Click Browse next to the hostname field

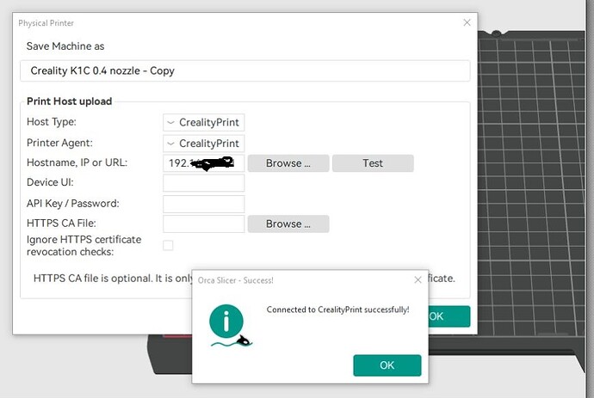tap(288, 163)
